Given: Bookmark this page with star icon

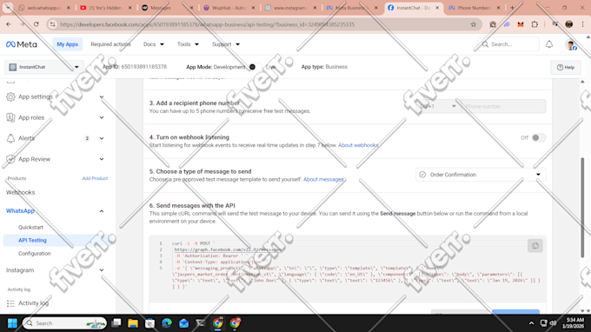Looking at the screenshot, I should point(474,24).
